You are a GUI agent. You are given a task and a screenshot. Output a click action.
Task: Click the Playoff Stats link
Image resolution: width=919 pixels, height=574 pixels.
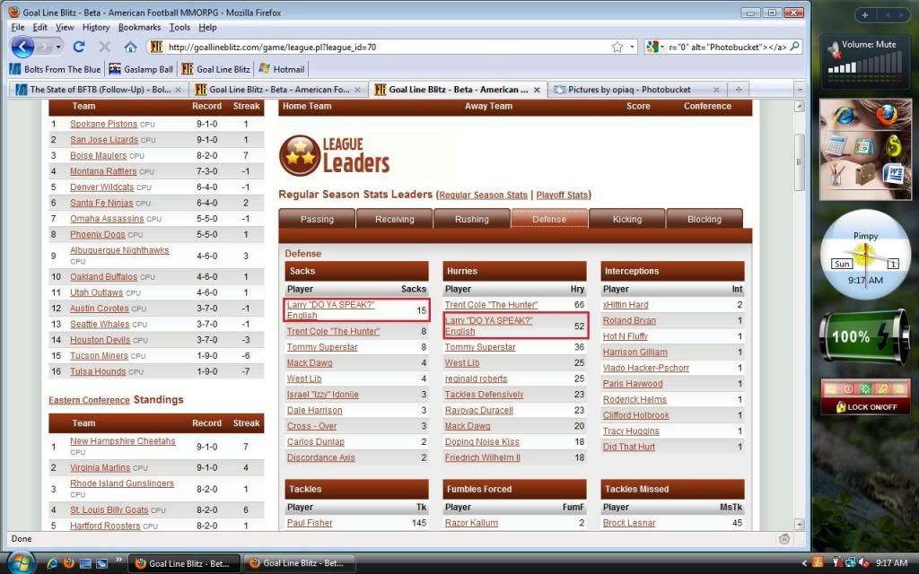pyautogui.click(x=562, y=195)
